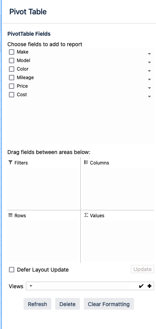
Task: Open the Model field dropdown arrow
Action: coord(149,62)
